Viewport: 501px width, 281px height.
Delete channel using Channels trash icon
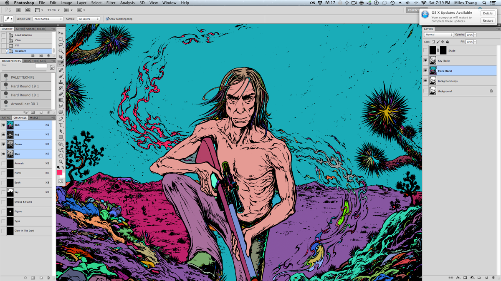[x=48, y=278]
